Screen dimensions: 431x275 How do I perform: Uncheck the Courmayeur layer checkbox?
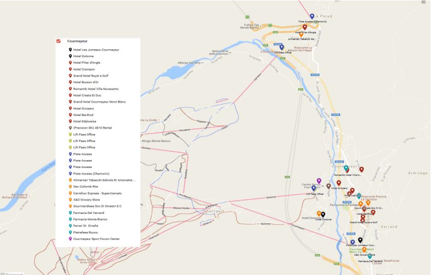click(x=58, y=41)
